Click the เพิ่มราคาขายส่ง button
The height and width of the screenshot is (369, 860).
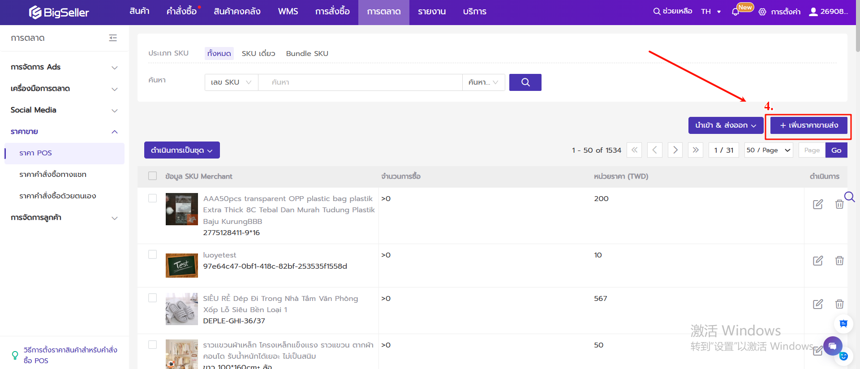pyautogui.click(x=808, y=125)
